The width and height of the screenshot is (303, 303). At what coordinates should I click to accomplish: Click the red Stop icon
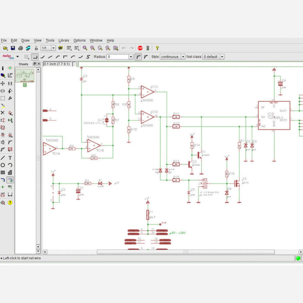[x=140, y=48]
